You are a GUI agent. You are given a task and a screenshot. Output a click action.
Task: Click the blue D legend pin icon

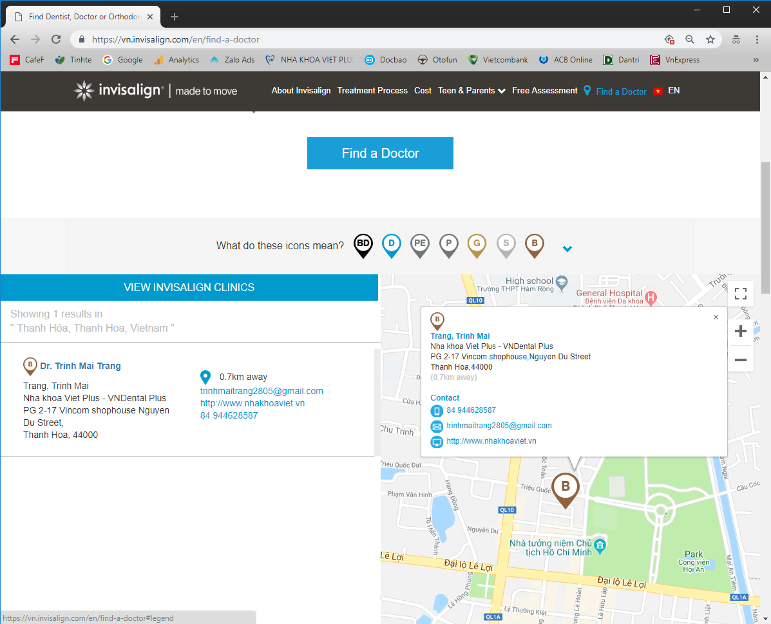coord(392,246)
